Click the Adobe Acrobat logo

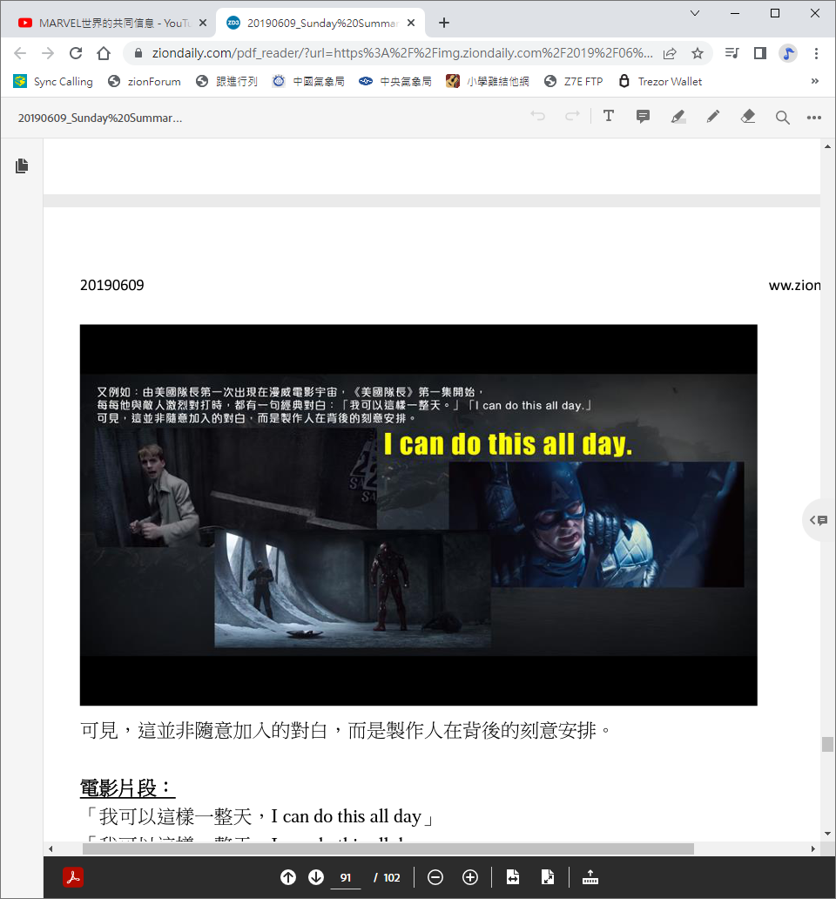tap(73, 877)
